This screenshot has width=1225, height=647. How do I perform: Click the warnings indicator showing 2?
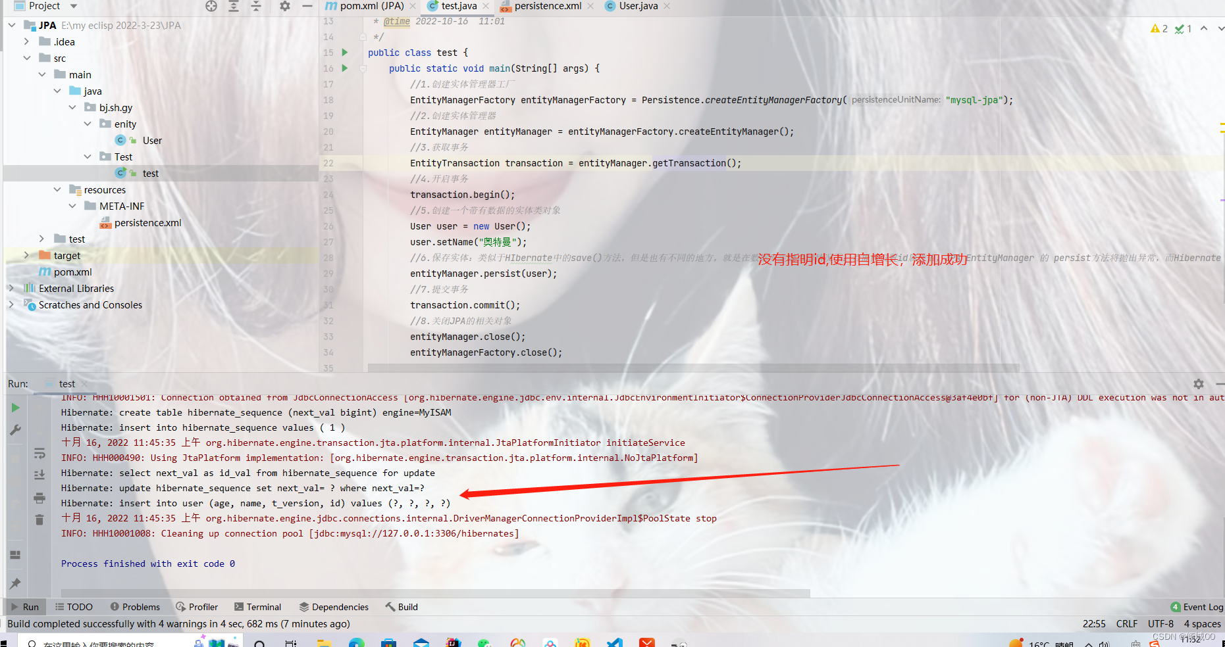tap(1159, 29)
